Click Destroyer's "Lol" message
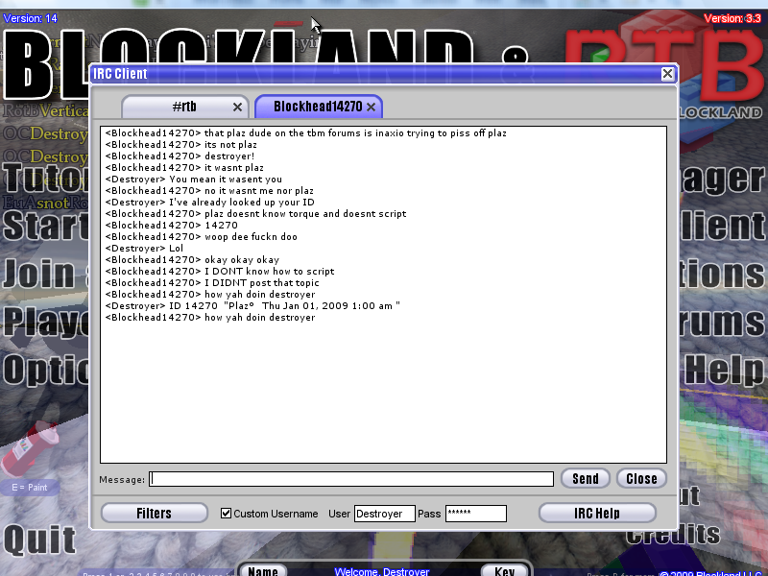Screen dimensions: 768x576 pyautogui.click(x=144, y=249)
